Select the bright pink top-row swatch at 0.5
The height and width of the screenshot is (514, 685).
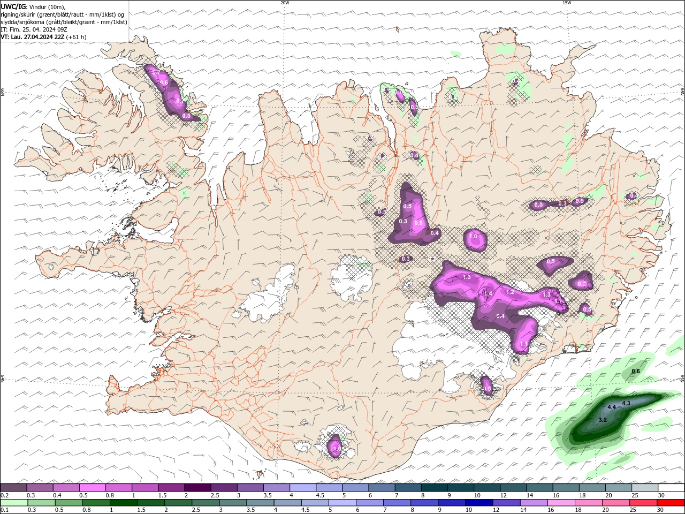[92, 488]
